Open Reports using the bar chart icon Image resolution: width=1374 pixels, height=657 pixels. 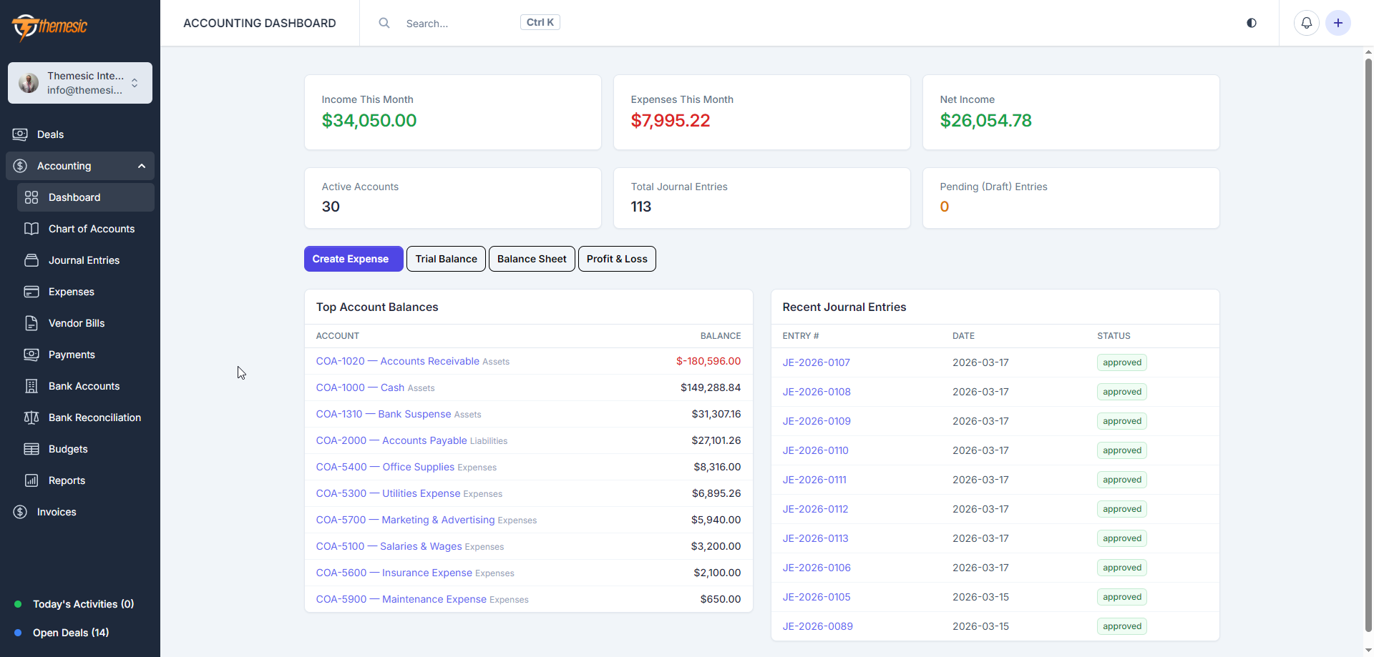31,480
